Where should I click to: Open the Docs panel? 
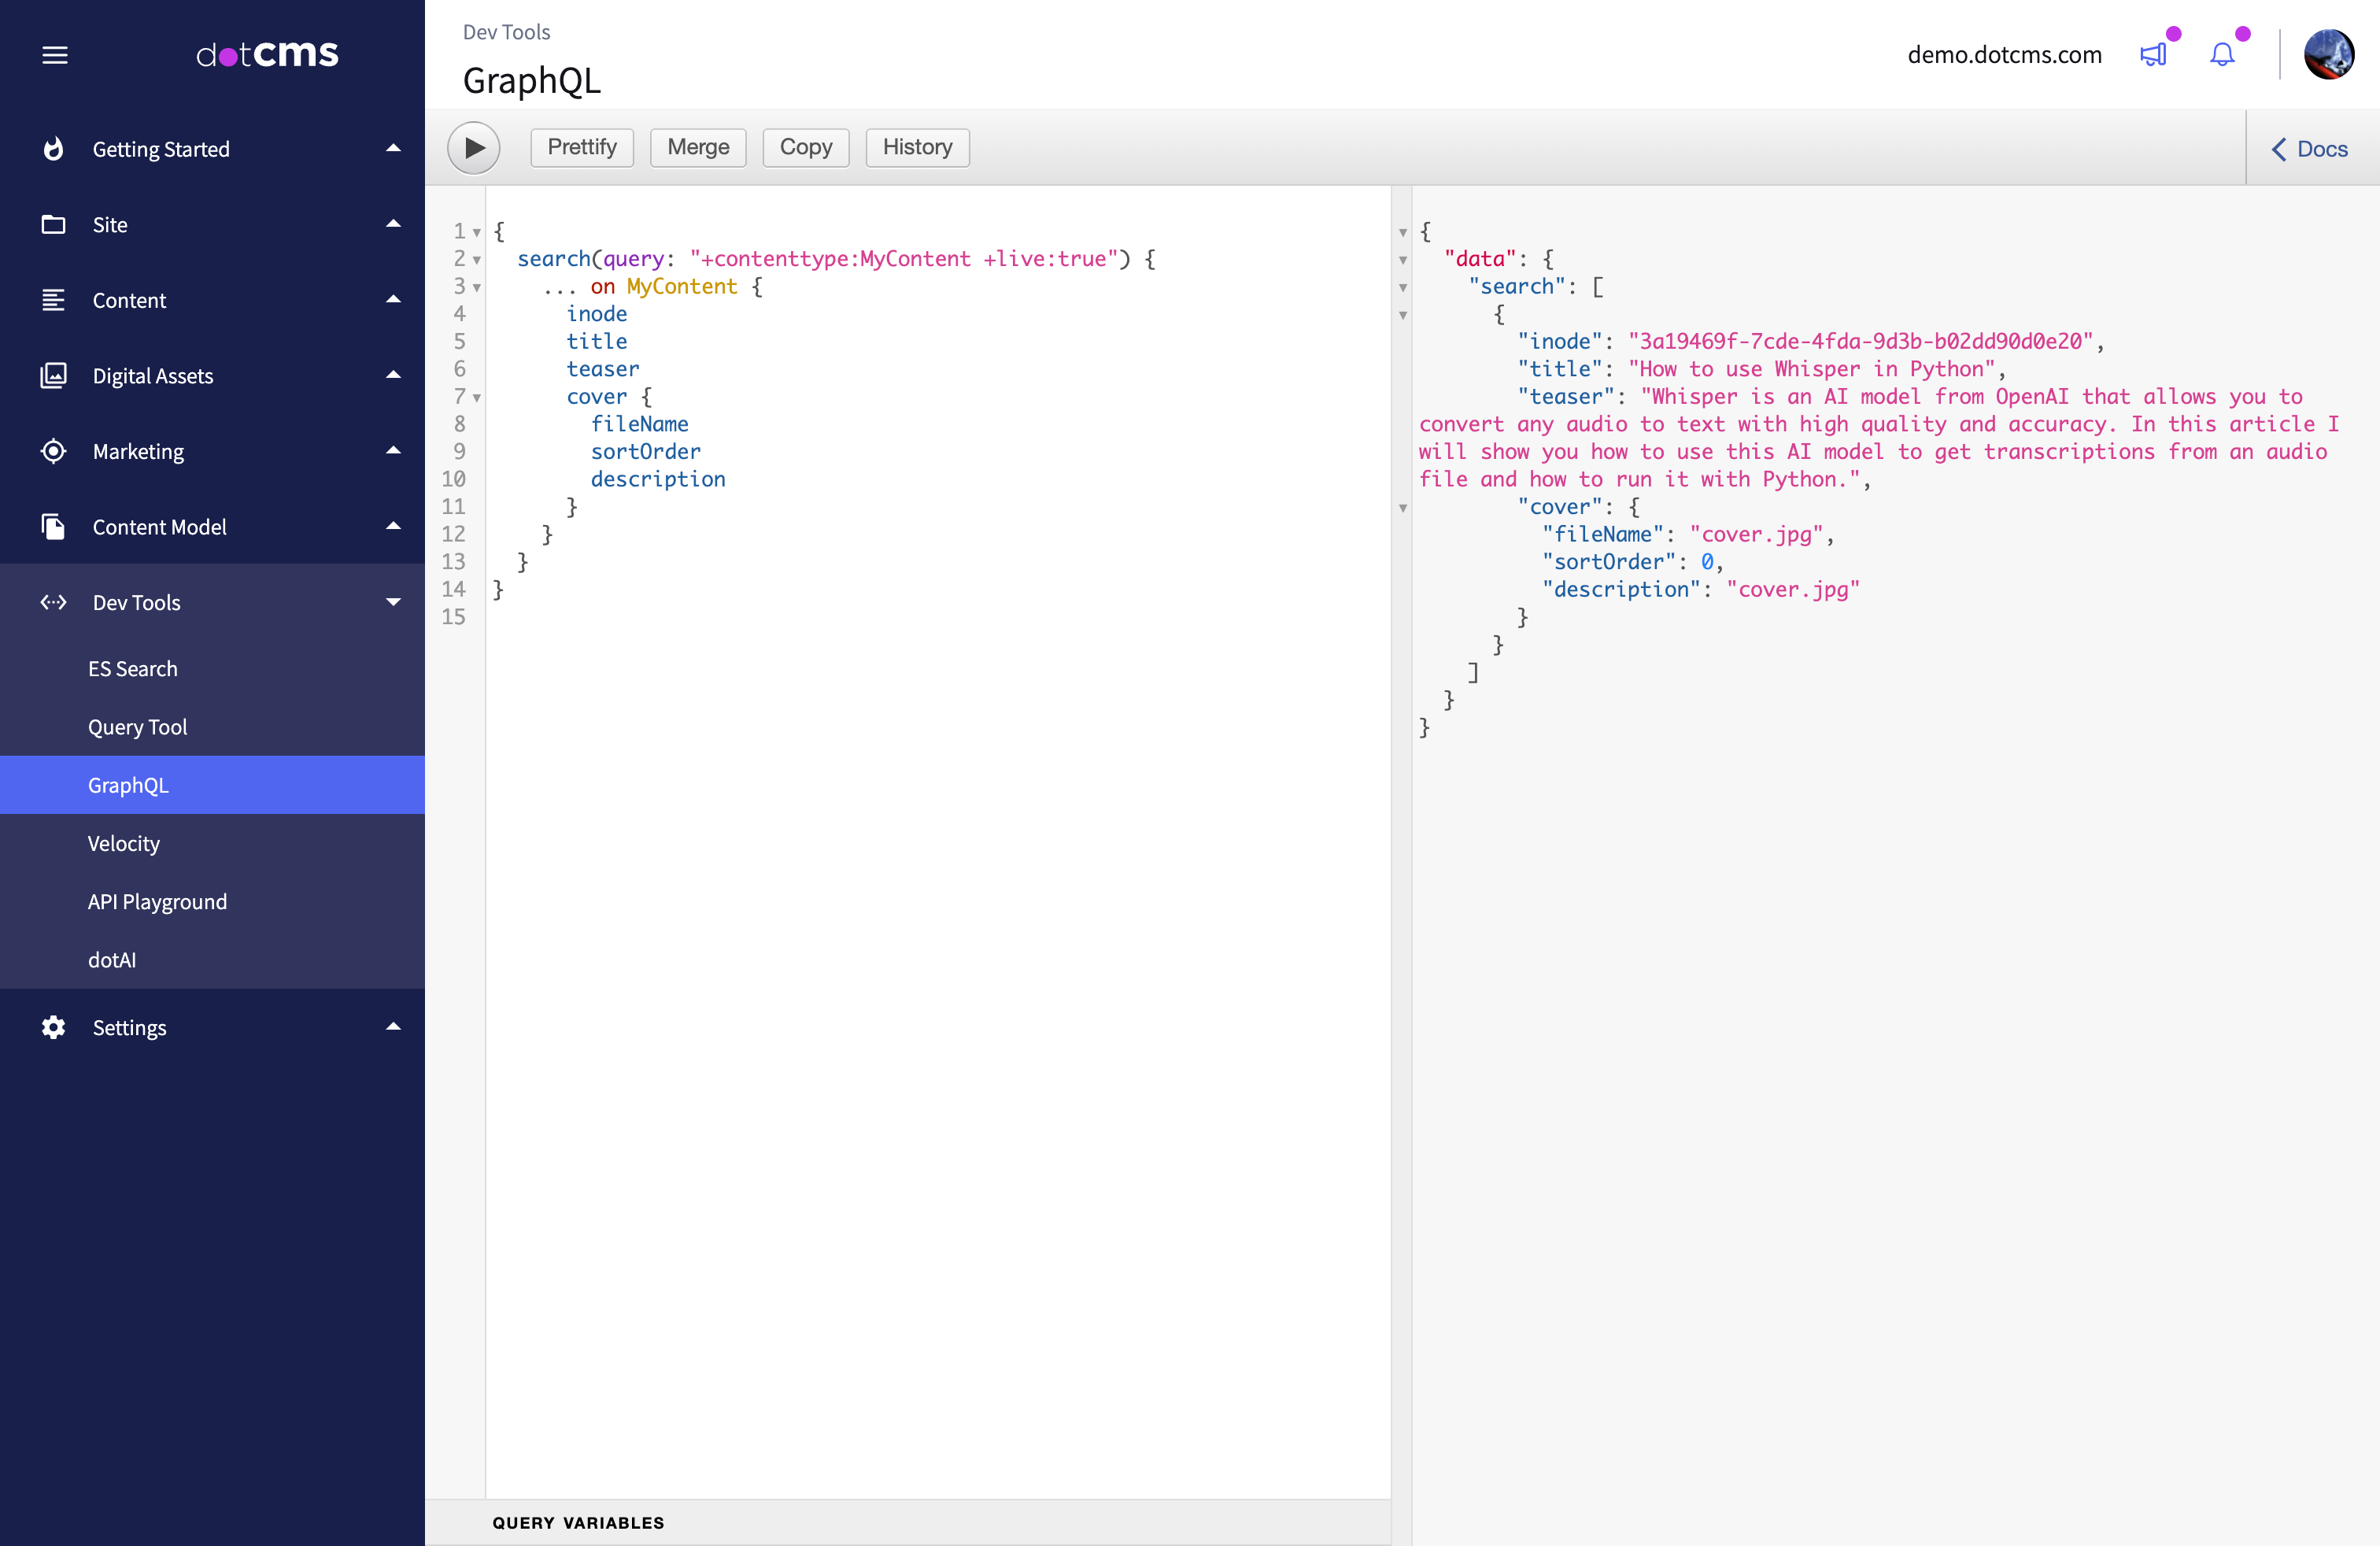2310,148
